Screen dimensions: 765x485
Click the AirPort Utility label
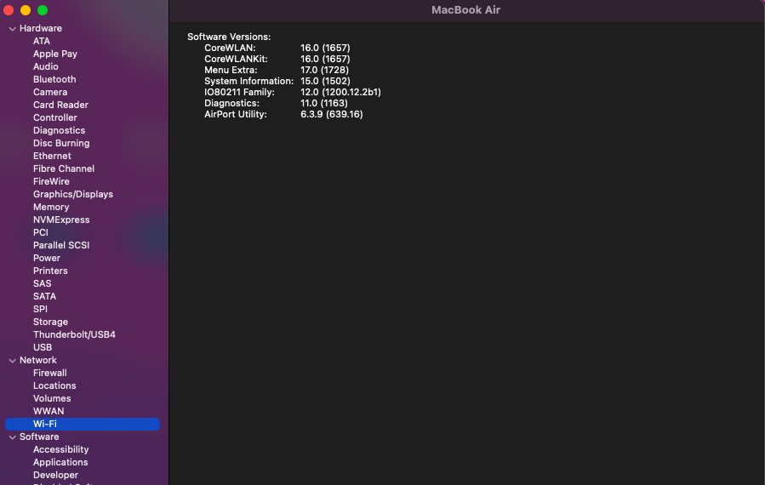[x=236, y=114]
